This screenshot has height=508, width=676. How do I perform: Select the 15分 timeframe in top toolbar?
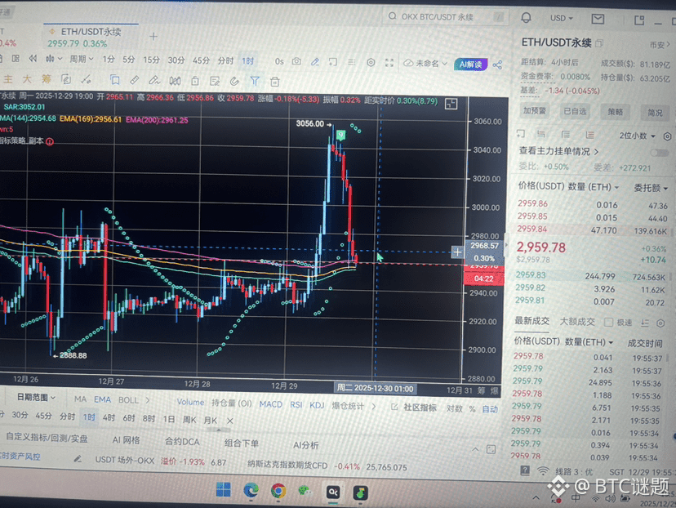151,60
